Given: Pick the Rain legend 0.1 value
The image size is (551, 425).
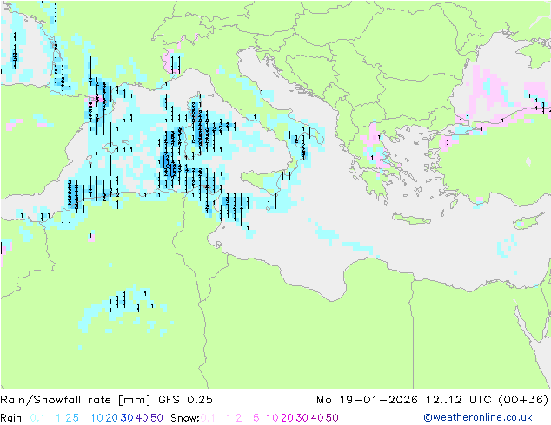Looking at the screenshot, I should click(37, 418).
